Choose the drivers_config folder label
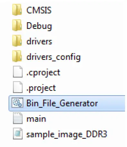Image resolution: width=127 pixels, height=147 pixels. tap(53, 57)
